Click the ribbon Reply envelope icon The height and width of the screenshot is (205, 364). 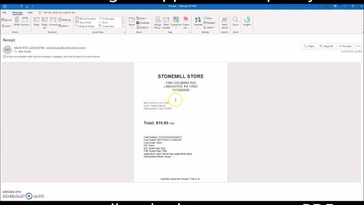tap(36, 22)
